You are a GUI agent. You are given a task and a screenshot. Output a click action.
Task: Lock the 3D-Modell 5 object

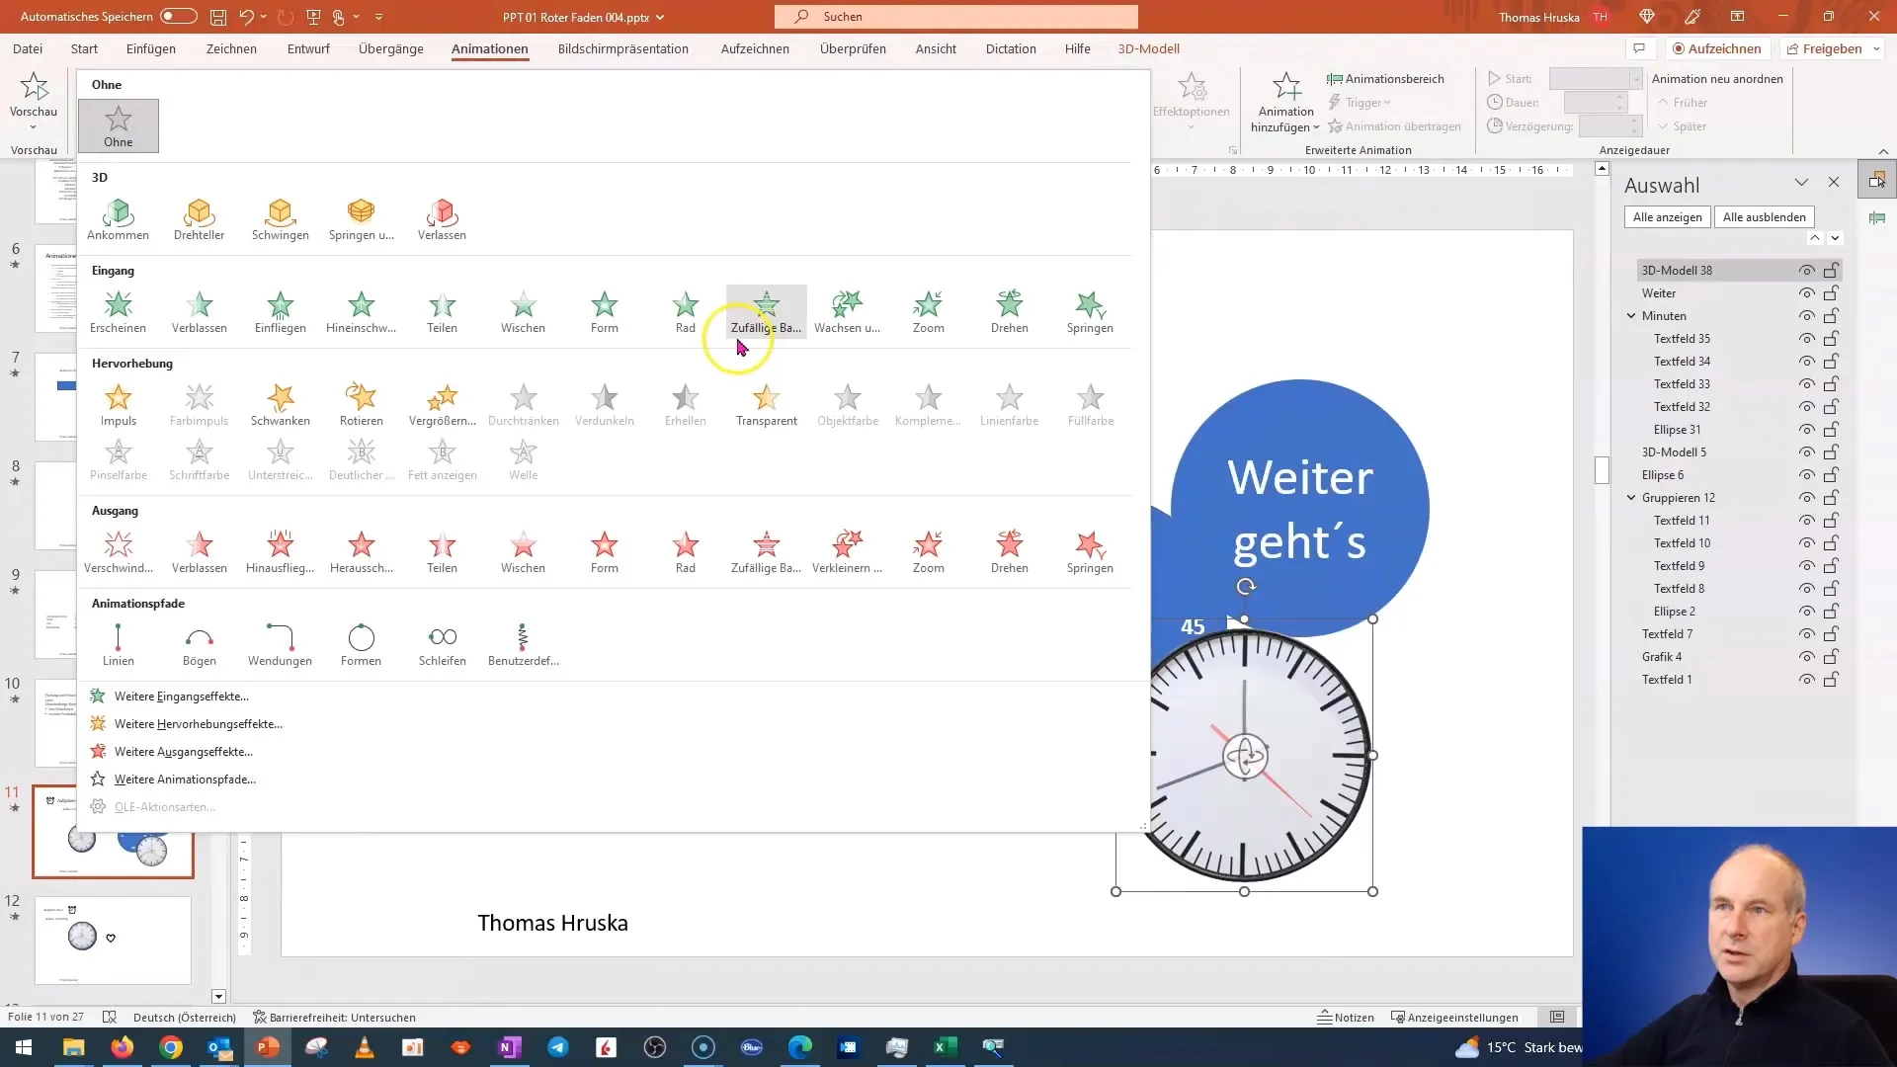tap(1831, 452)
